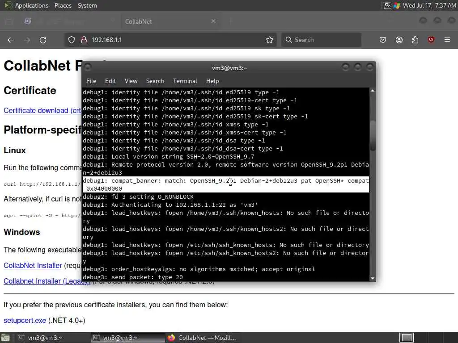Viewport: 458px width, 343px height.
Task: Click the colorful tray icon next to the clock
Action: pyautogui.click(x=396, y=5)
